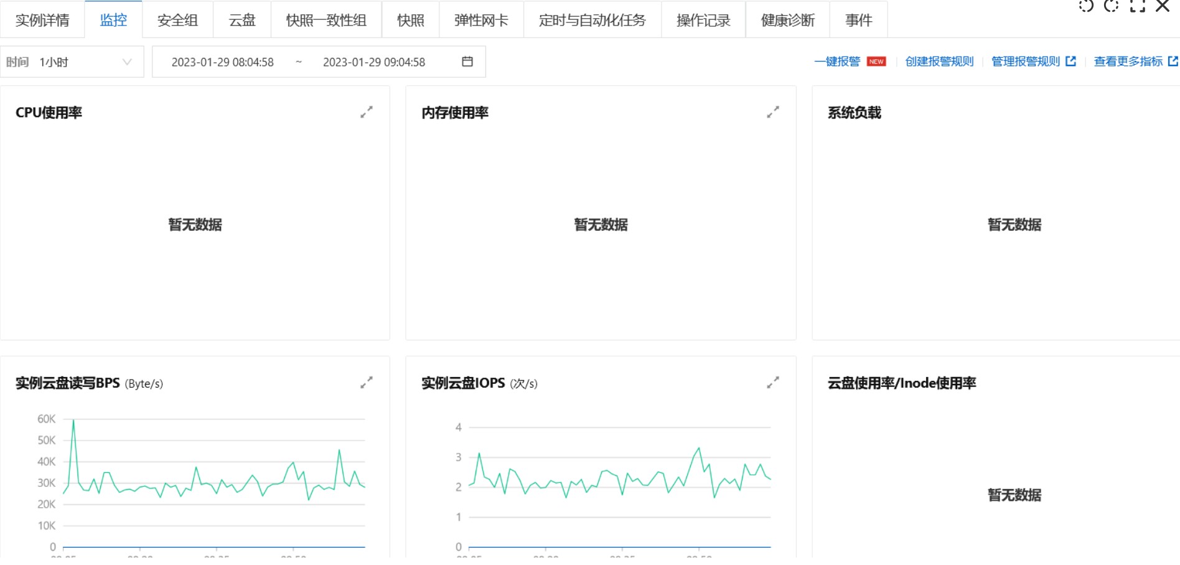
Task: Click the (Byte/s) unit label
Action: tap(144, 384)
